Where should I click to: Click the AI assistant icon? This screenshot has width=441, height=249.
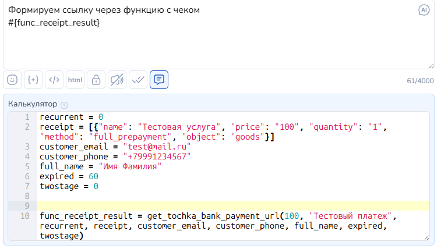pos(424,10)
